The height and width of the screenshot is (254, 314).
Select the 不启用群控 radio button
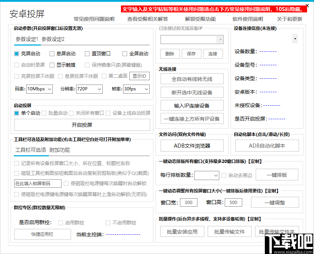108,223
